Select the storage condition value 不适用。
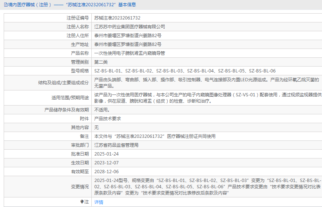This screenshot has height=207, width=322. (102, 110)
